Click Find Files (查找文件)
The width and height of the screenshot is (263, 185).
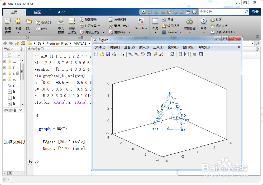[44, 23]
